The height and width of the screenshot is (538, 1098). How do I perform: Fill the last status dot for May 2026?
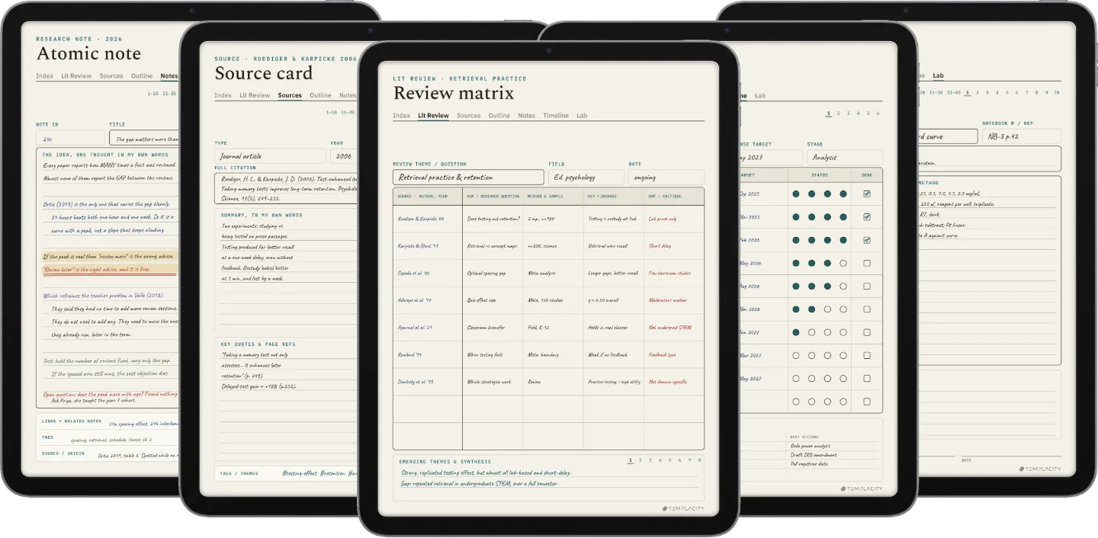point(843,264)
